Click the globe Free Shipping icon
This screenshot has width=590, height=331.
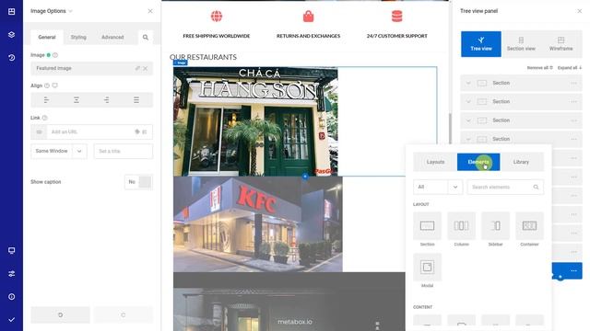(x=217, y=17)
